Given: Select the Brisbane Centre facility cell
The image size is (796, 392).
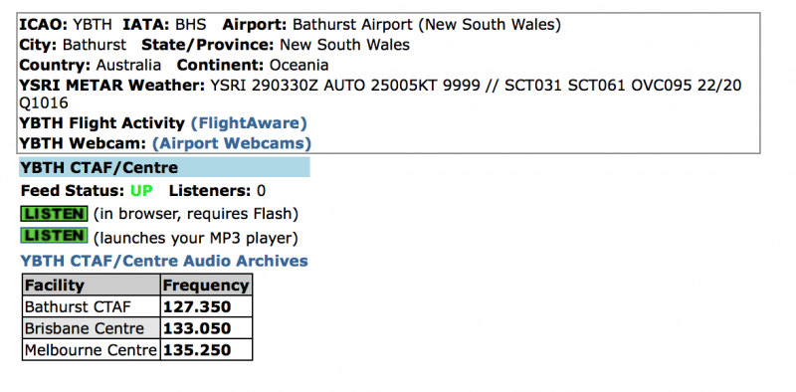Looking at the screenshot, I should click(92, 328).
